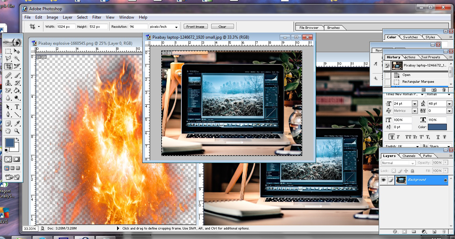Enable the lock transparency option in Layers
The height and width of the screenshot is (239, 455).
tap(394, 171)
